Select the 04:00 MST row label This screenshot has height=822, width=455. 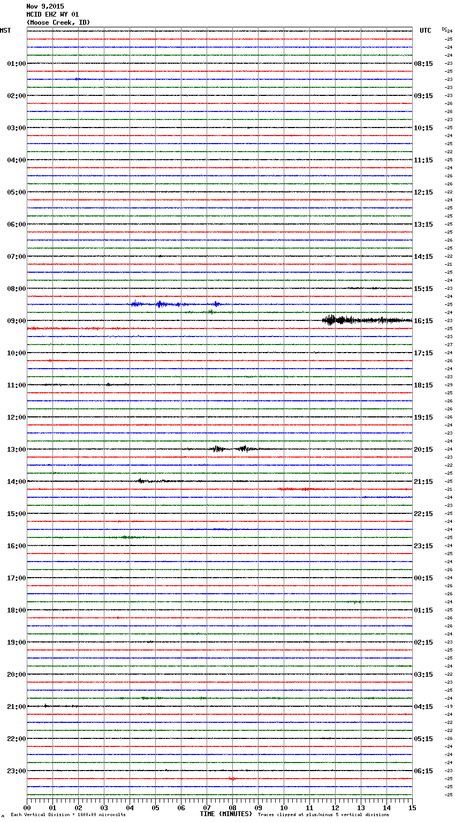pyautogui.click(x=17, y=160)
